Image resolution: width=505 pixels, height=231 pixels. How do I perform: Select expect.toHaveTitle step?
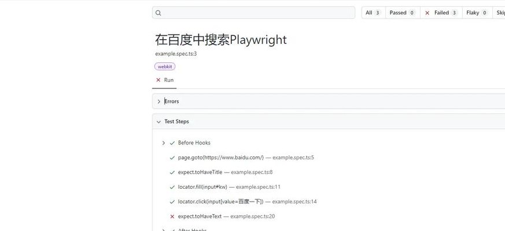(x=200, y=172)
